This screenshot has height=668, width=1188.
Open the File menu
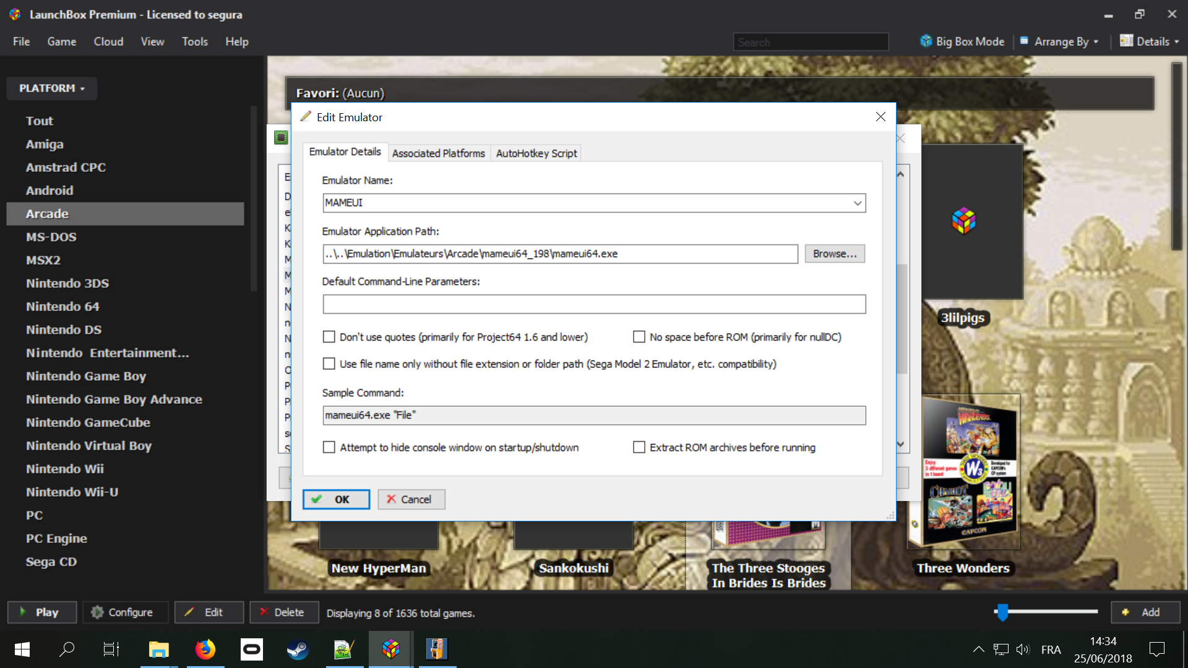click(21, 41)
